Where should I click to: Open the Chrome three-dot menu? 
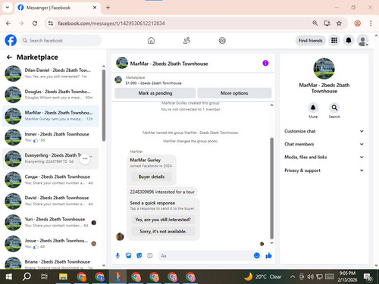371,23
